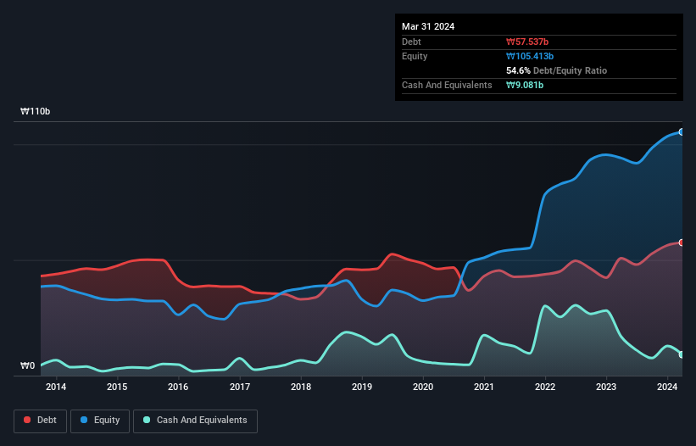Click the teal Cash endpoint marker
Screen dimensions: 696x446
pos(682,354)
